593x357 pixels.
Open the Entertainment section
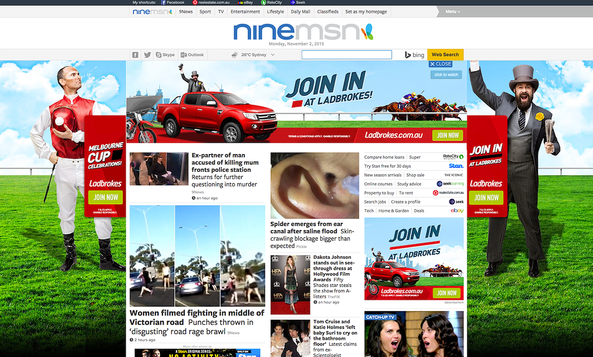pyautogui.click(x=245, y=12)
